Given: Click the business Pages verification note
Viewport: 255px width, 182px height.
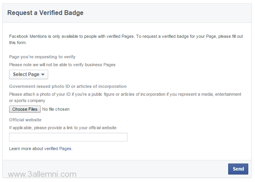Looking at the screenshot, I should click(x=62, y=65).
